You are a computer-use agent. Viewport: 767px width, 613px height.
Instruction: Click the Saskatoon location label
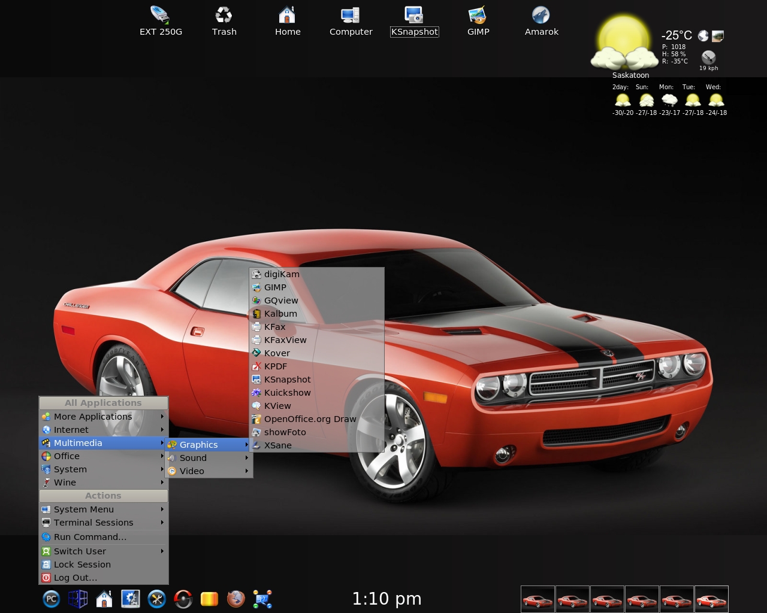[x=630, y=75]
